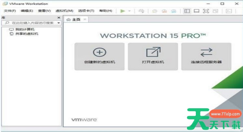Click the library search input field

32,23
